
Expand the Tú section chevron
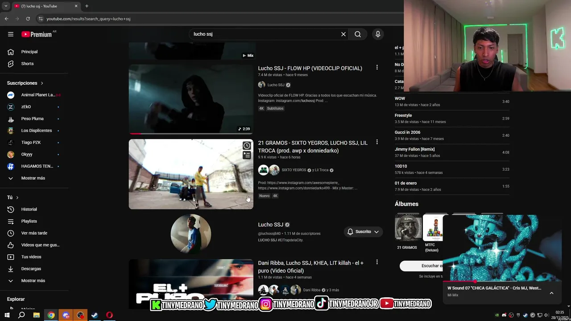(x=17, y=198)
